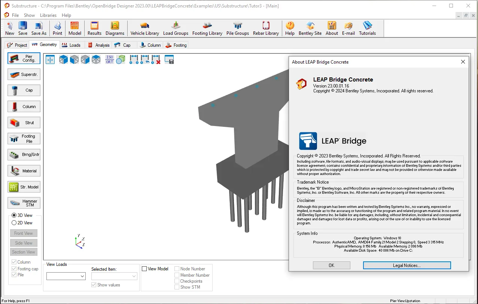Open the Strut geometry button

tap(24, 123)
